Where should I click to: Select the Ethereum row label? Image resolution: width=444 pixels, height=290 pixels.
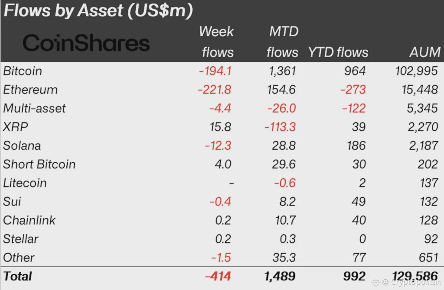tap(30, 90)
